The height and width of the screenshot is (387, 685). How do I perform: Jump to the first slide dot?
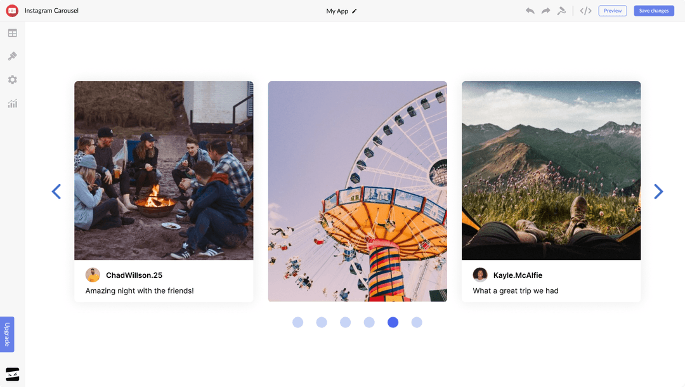(x=297, y=322)
